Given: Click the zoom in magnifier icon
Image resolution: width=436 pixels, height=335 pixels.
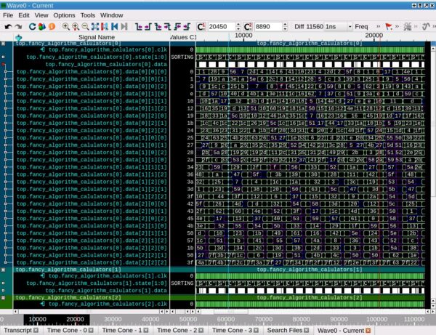Looking at the screenshot, I should click(x=66, y=27).
